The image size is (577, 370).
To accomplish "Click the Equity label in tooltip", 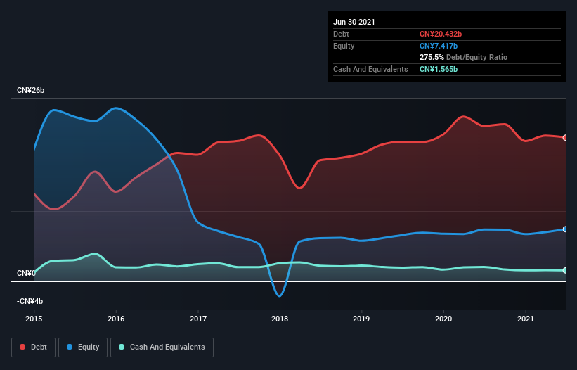I will pyautogui.click(x=344, y=46).
